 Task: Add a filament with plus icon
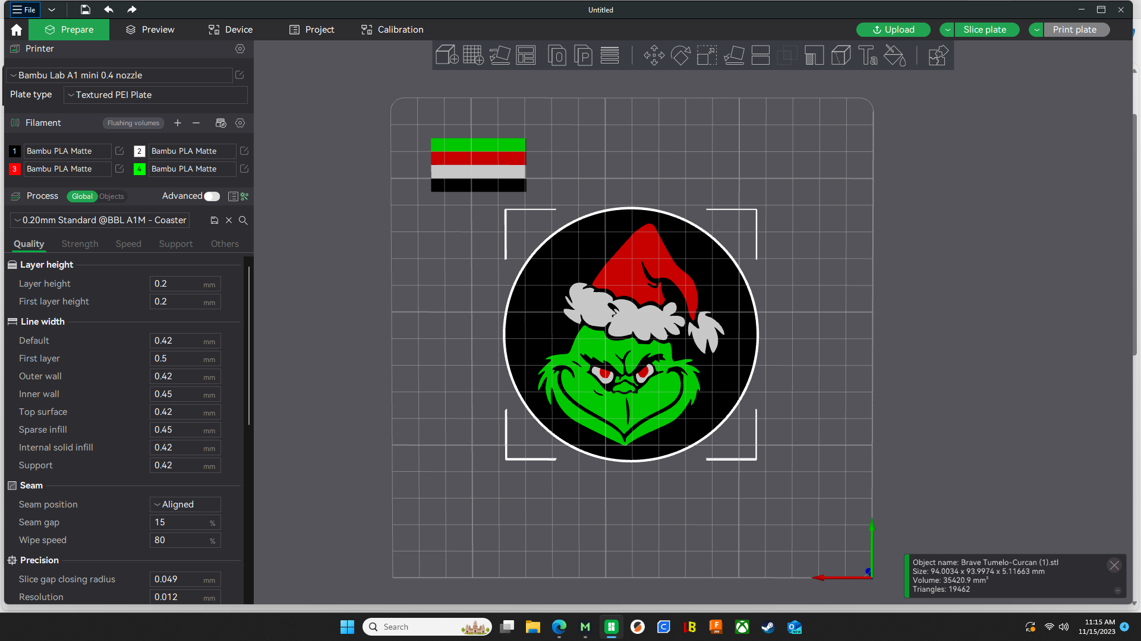coord(177,123)
